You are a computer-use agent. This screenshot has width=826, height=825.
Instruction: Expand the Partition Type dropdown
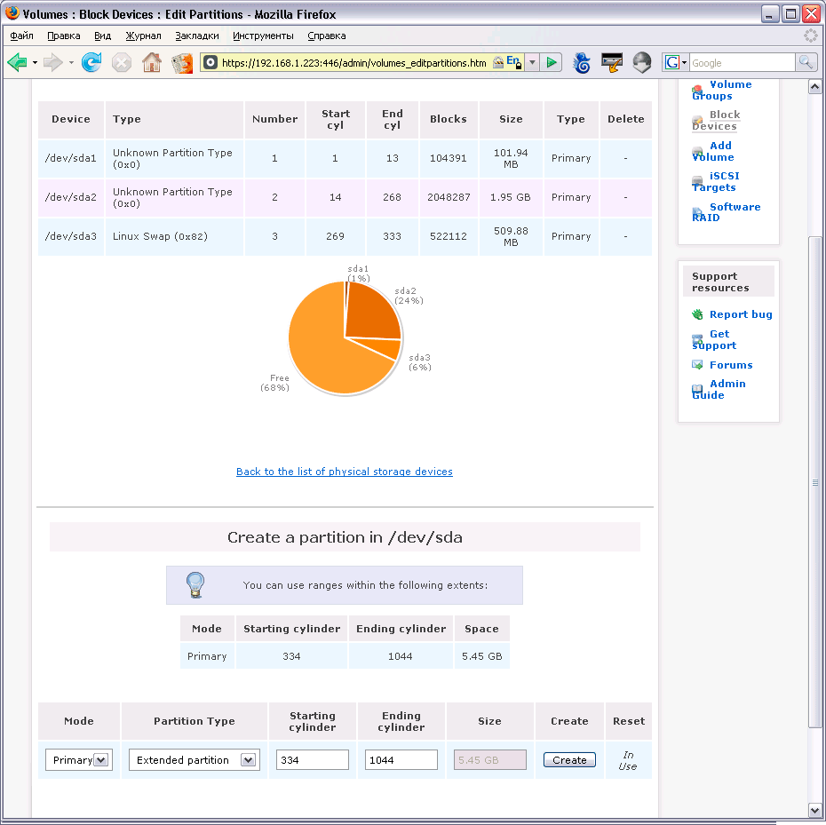(247, 760)
